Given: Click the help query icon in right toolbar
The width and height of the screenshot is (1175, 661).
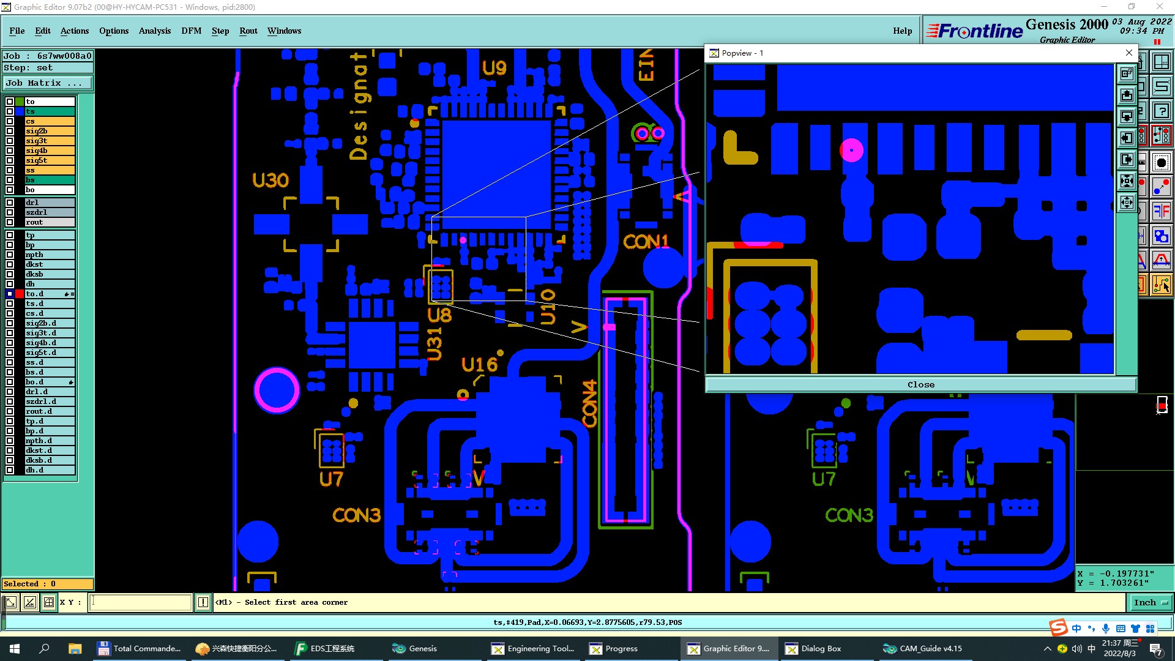Looking at the screenshot, I should click(x=1161, y=111).
